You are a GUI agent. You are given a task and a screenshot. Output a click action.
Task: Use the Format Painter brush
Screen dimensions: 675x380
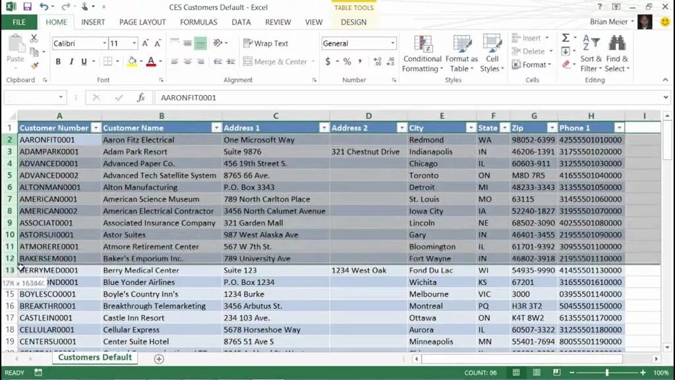(x=34, y=65)
